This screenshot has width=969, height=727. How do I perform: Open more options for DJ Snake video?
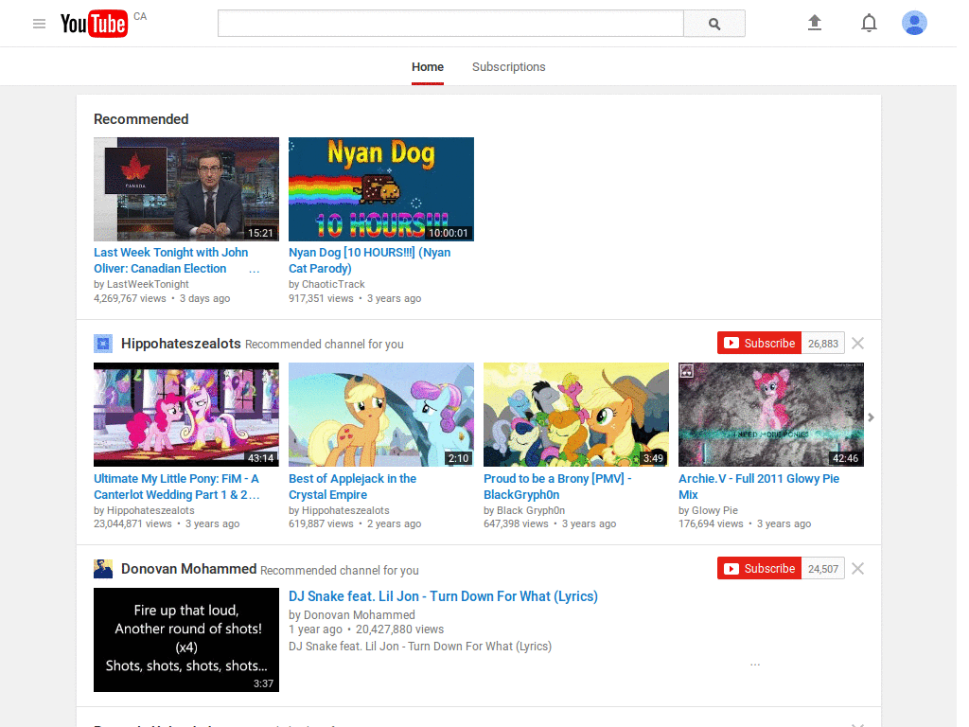[x=755, y=665]
